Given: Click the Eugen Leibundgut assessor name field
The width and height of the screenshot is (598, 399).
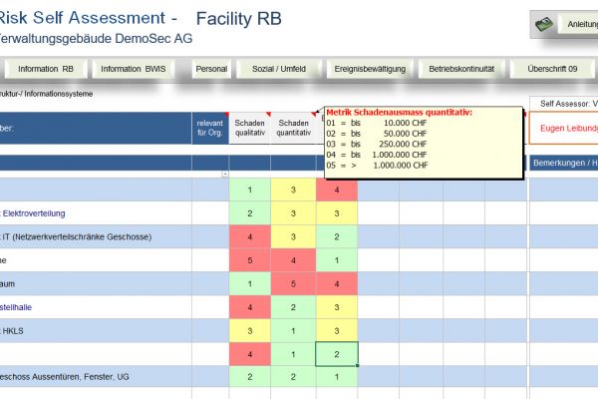Looking at the screenshot, I should coord(564,128).
